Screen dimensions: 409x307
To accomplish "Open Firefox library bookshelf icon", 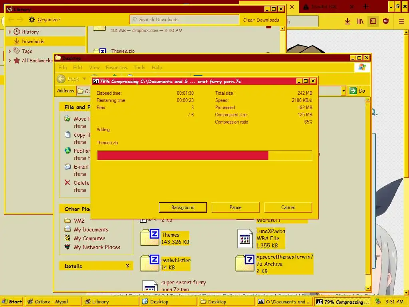I will coord(360,22).
